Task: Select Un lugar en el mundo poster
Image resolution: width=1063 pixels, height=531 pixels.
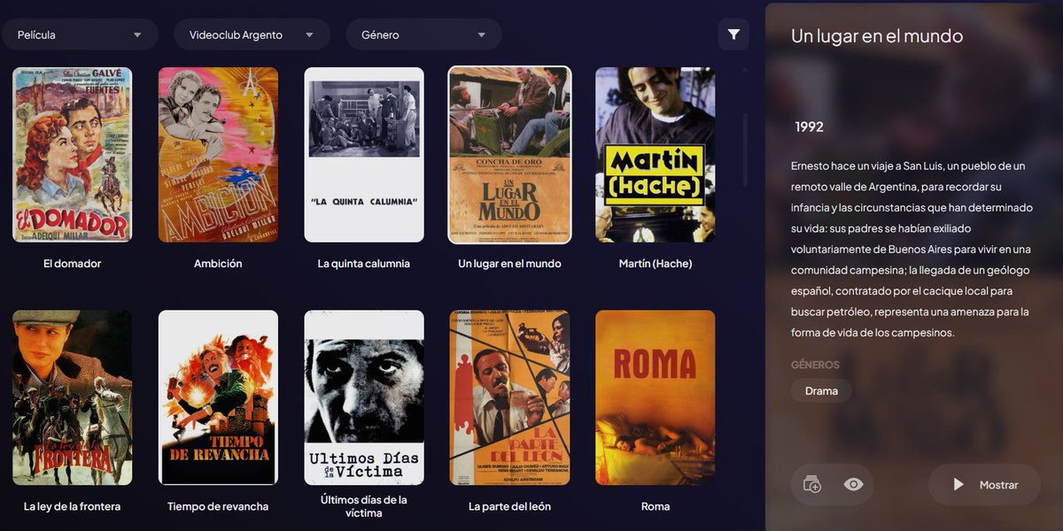Action: click(x=509, y=155)
